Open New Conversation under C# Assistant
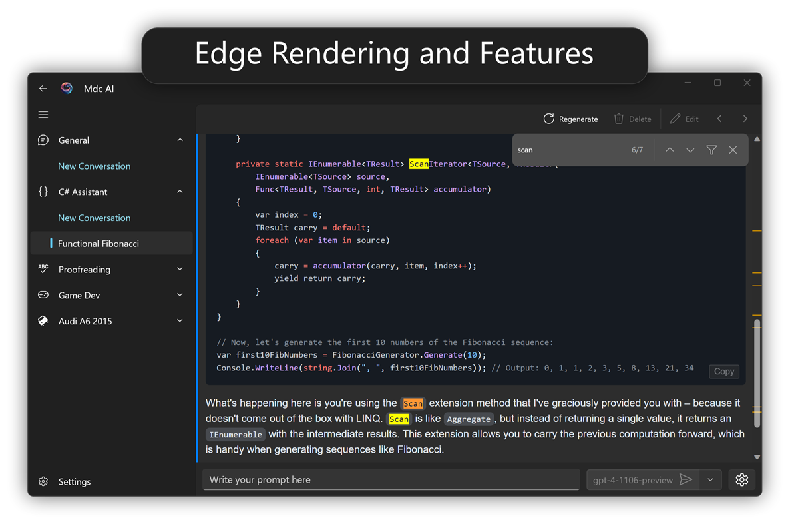 [95, 218]
